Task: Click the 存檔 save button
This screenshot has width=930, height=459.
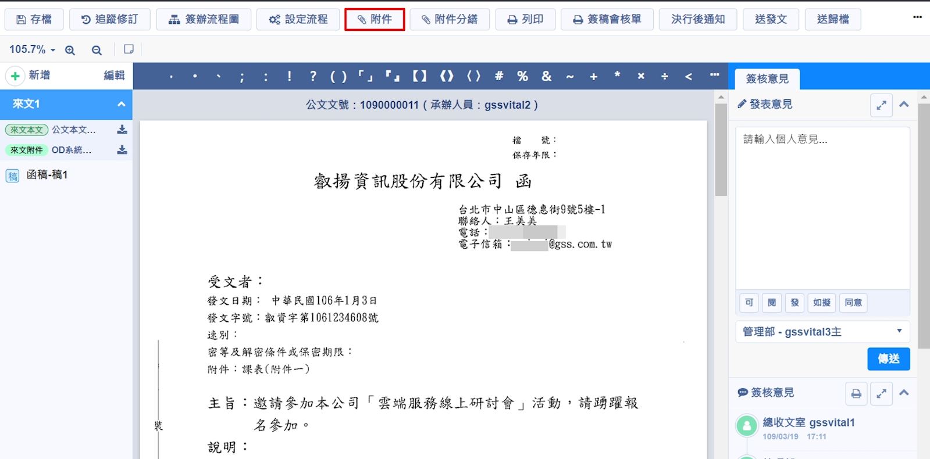Action: coord(34,19)
